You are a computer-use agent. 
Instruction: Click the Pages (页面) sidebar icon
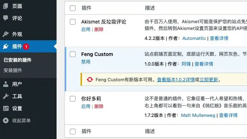pyautogui.click(x=5, y=6)
